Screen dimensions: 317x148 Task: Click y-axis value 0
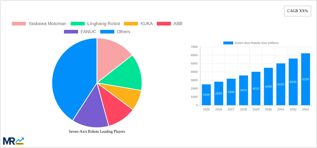coord(197,105)
